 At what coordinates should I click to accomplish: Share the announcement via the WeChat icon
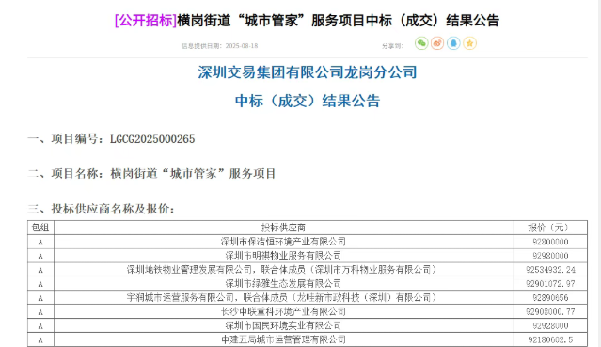point(421,43)
